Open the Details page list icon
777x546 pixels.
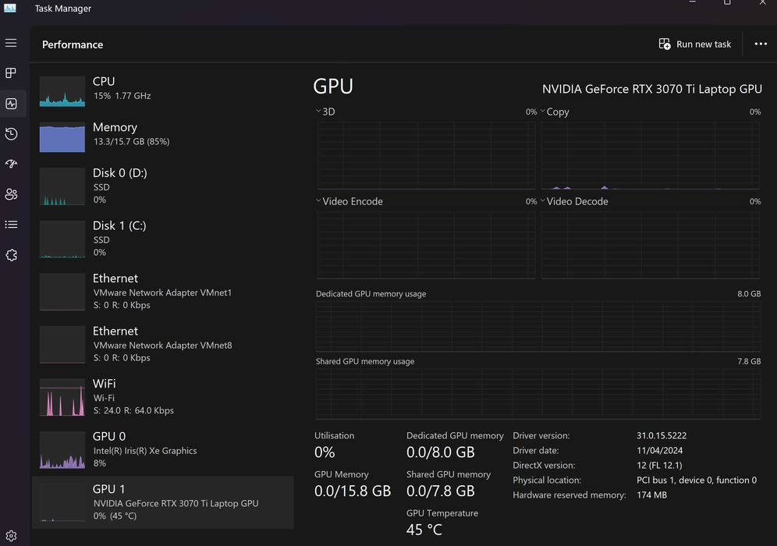click(x=11, y=225)
